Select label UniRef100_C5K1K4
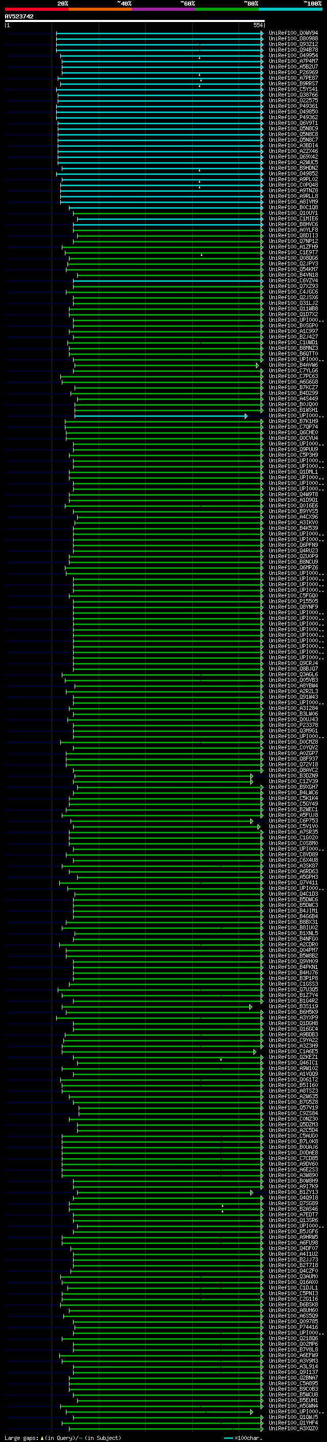Screen dimensions: 327x1442 (293, 797)
